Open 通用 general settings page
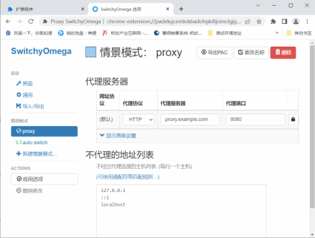 [x=25, y=95]
